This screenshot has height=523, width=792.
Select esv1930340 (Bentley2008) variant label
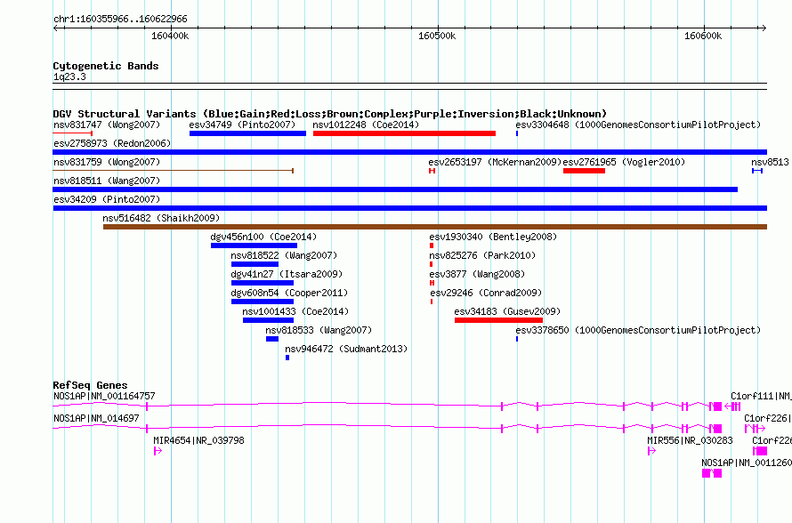click(x=493, y=237)
